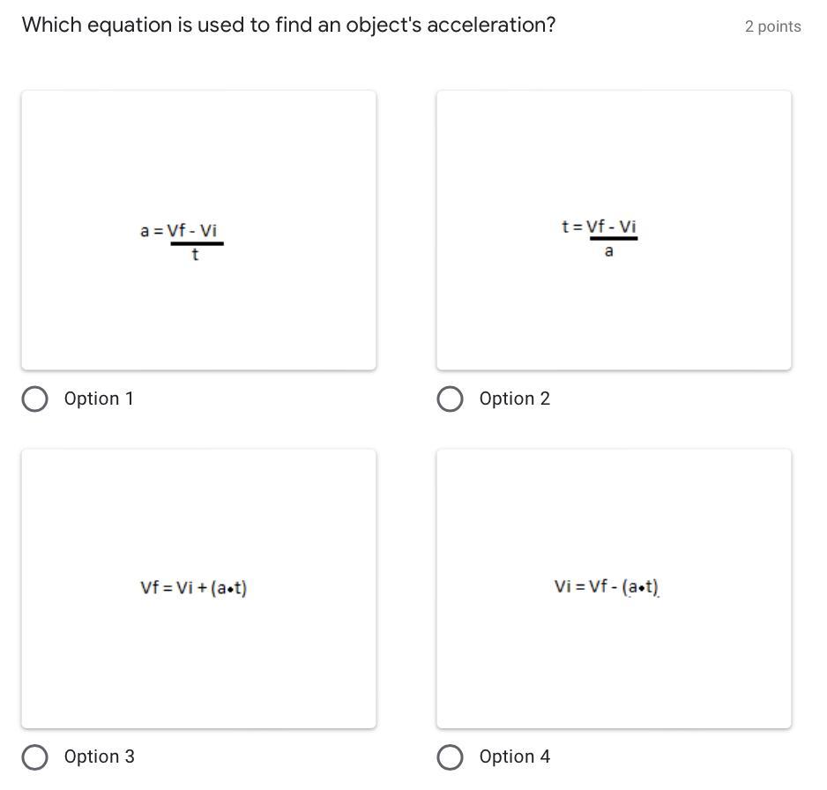This screenshot has width=827, height=790.
Task: Click the denominator "t" in Option 1's equation
Action: [x=195, y=255]
